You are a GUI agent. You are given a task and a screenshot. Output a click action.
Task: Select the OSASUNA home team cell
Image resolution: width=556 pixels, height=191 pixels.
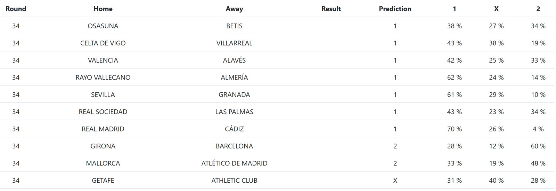pyautogui.click(x=103, y=26)
